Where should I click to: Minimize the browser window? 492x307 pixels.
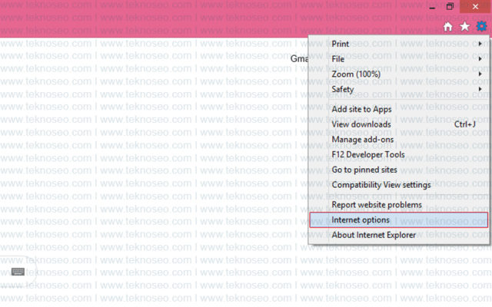coord(432,7)
